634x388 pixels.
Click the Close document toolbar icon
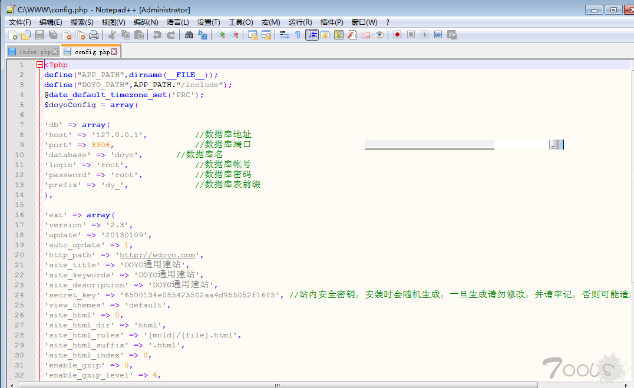click(x=67, y=35)
